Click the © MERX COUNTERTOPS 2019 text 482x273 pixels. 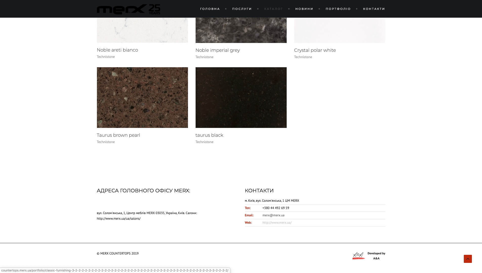click(118, 254)
